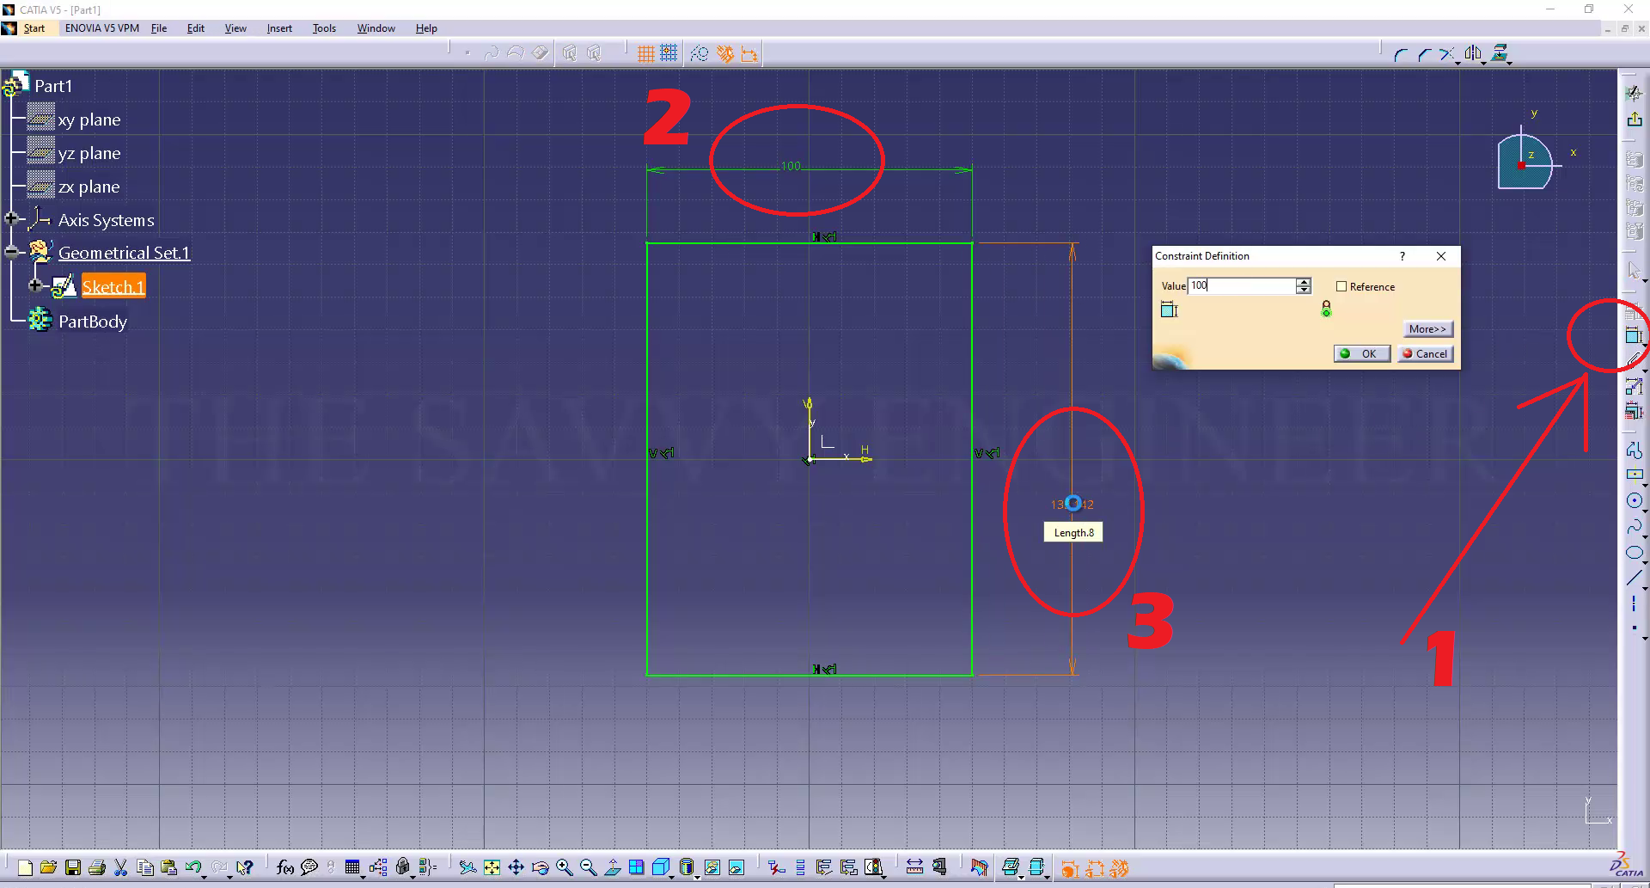Select the Circle sketch tool
This screenshot has width=1650, height=888.
[x=1634, y=501]
